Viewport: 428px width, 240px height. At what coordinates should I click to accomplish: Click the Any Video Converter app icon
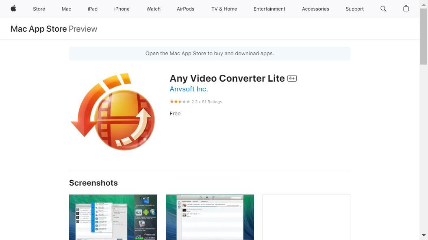(x=113, y=112)
